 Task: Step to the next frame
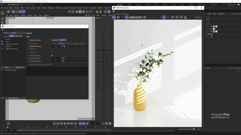[x=68, y=123]
